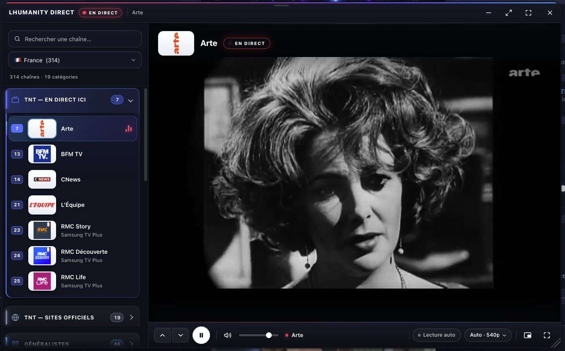Open picture-in-picture mode
Viewport: 565px width, 351px height.
coord(528,335)
